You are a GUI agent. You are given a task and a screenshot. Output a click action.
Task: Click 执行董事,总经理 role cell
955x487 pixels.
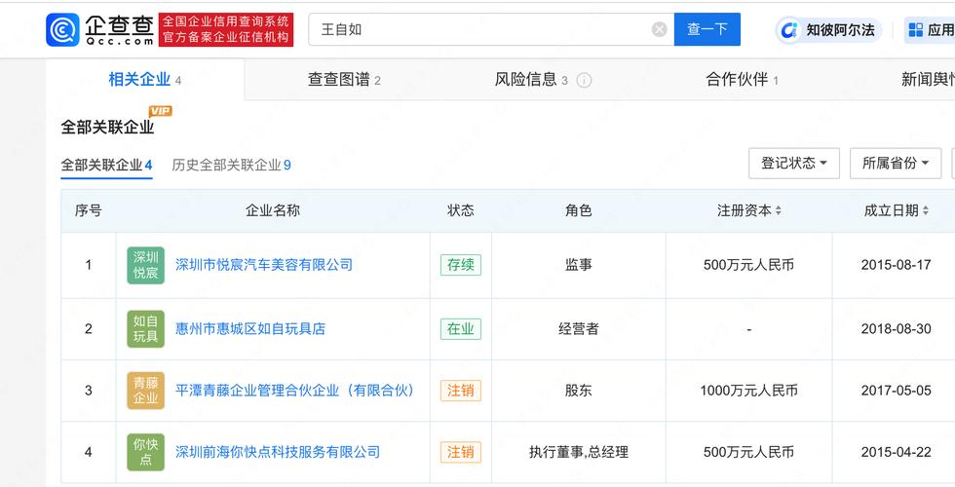coord(579,452)
